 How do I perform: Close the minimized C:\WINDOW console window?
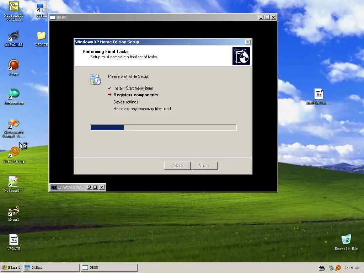click(x=102, y=187)
